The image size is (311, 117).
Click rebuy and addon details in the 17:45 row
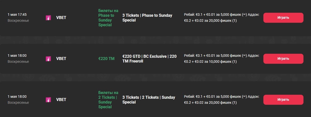(222, 18)
